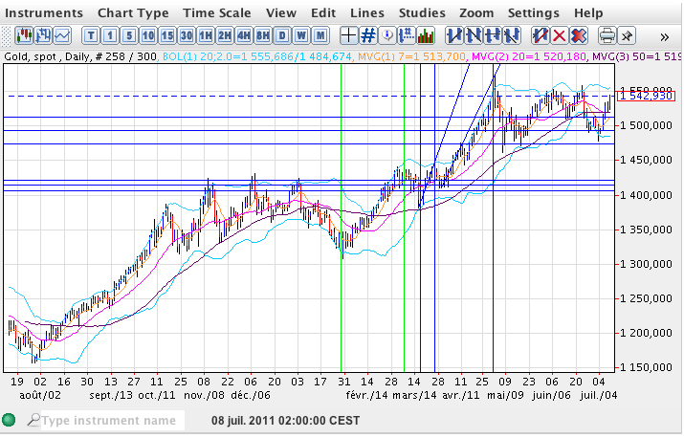Open the Instruments menu
This screenshot has width=684, height=438.
click(44, 13)
